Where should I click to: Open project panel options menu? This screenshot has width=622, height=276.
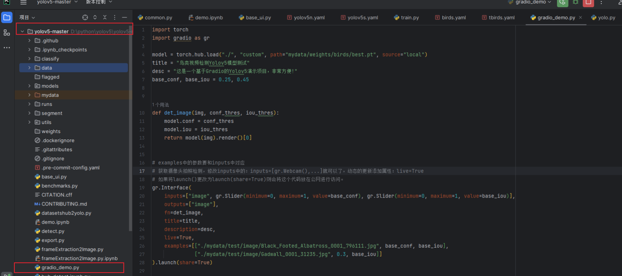point(115,17)
